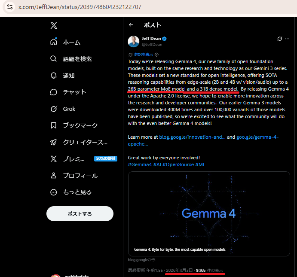The width and height of the screenshot is (297, 277).
Task: Click the Grok icon on Jeff Dean's post
Action: (279, 39)
